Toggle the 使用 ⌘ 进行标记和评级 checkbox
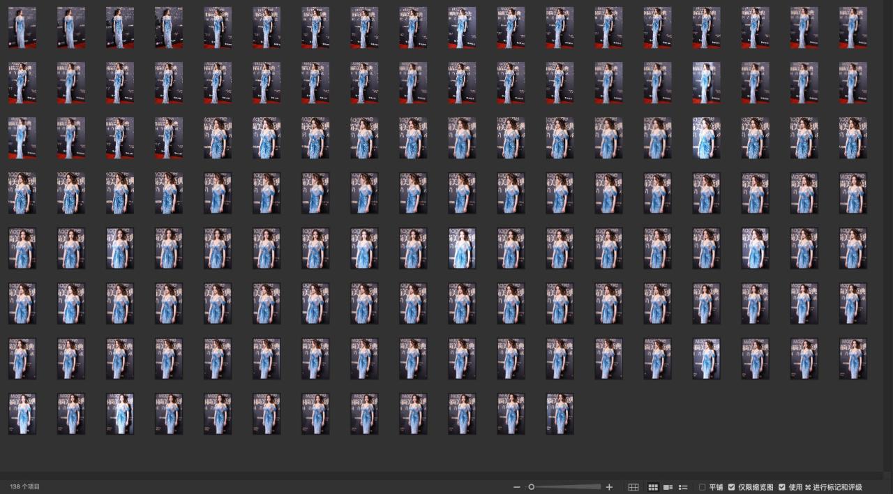 [x=782, y=487]
